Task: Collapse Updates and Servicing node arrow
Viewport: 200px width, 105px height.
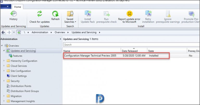Action: pos(4,51)
